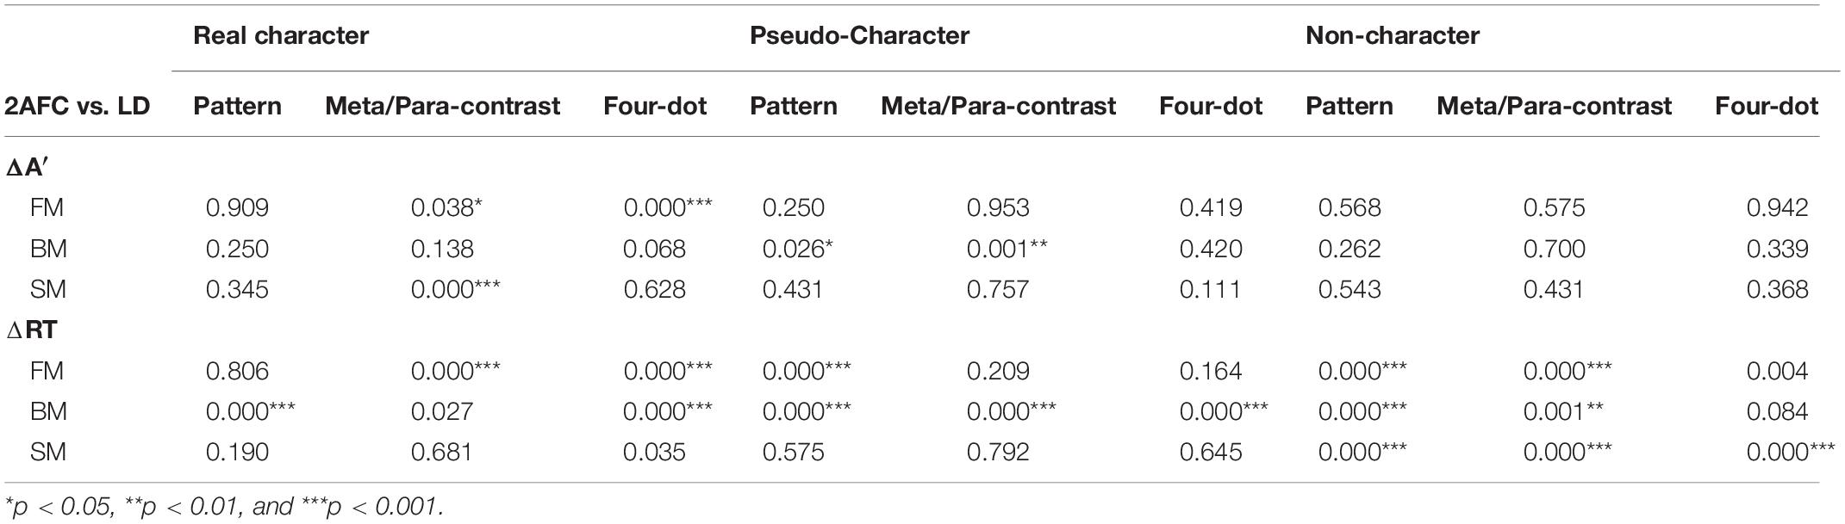Click the 0.111 Pseudo-Character Four-dot value
This screenshot has width=1845, height=524.
1211,290
